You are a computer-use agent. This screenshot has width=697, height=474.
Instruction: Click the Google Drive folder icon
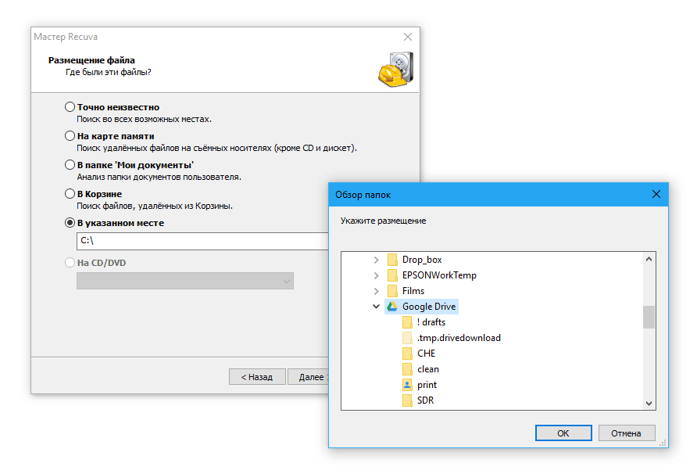(x=392, y=307)
